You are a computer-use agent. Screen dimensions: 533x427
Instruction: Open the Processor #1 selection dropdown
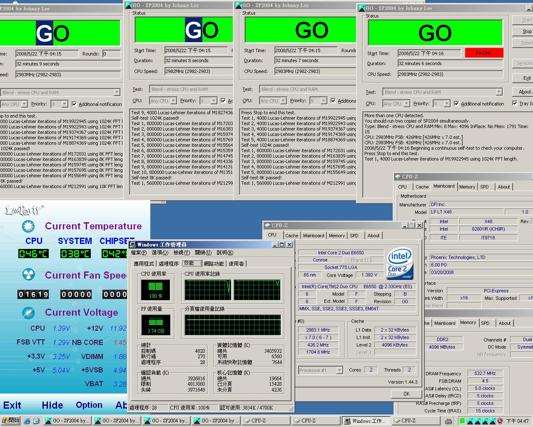(x=339, y=370)
